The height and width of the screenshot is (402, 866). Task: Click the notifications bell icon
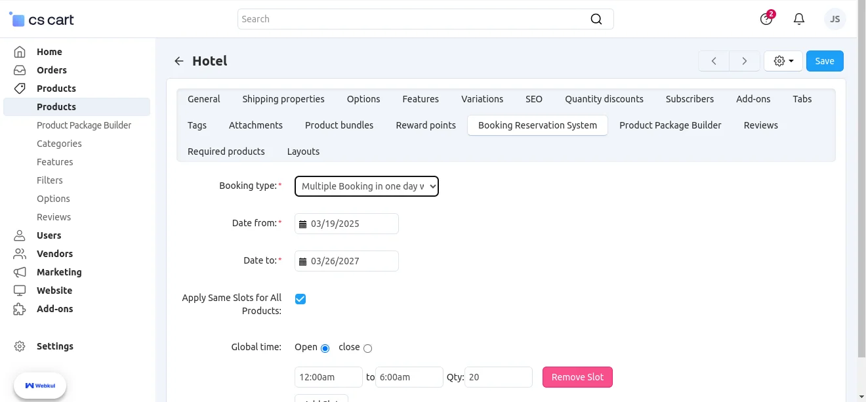pos(799,18)
